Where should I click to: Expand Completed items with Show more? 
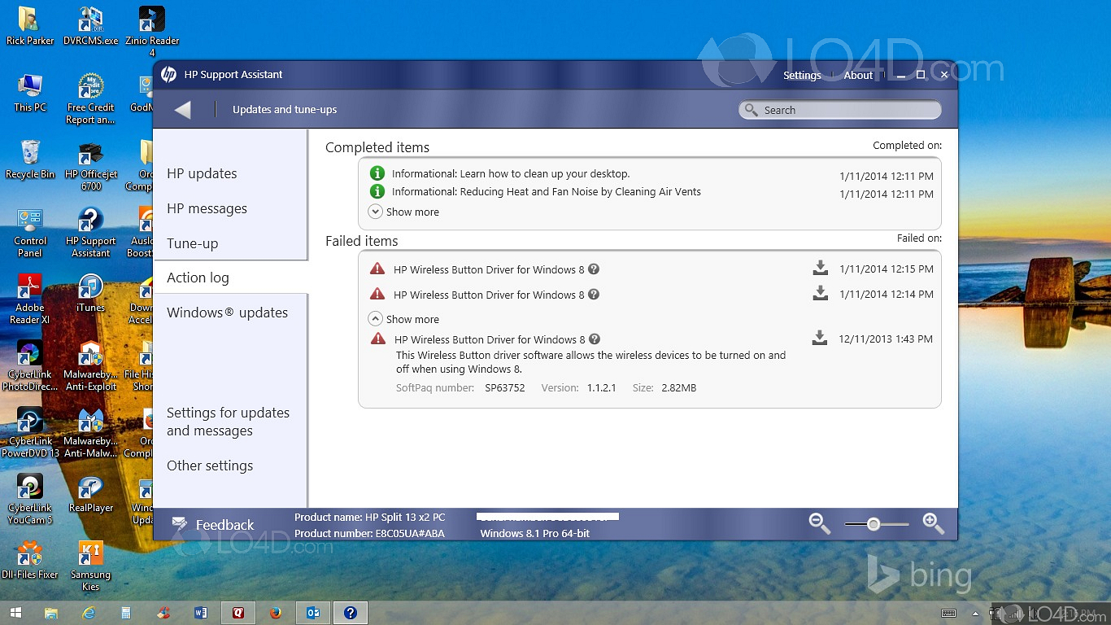(403, 212)
